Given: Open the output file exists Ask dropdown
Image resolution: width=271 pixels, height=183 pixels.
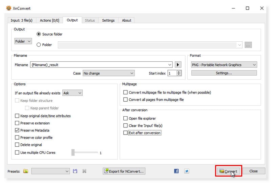Looking at the screenshot, I should pos(72,93).
